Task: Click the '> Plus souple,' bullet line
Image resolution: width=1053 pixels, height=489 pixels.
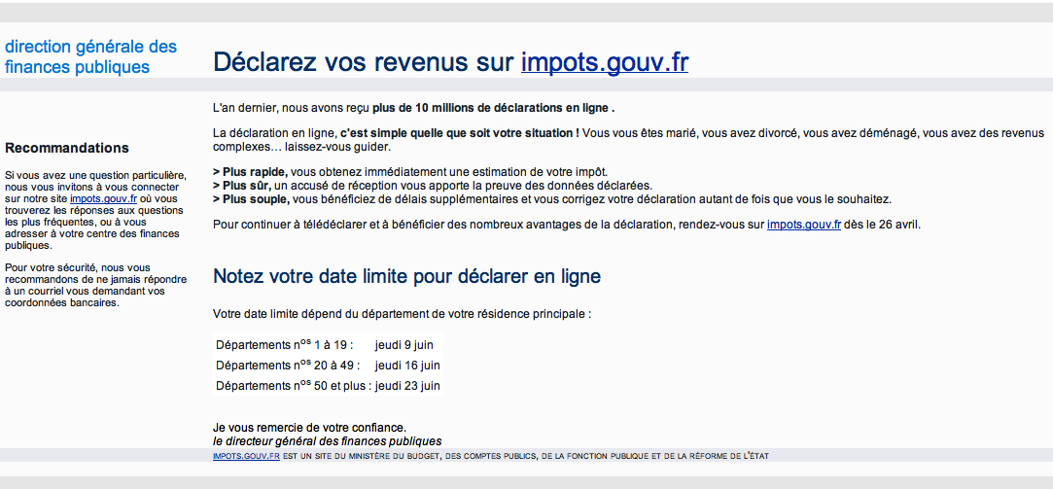Action: point(552,199)
